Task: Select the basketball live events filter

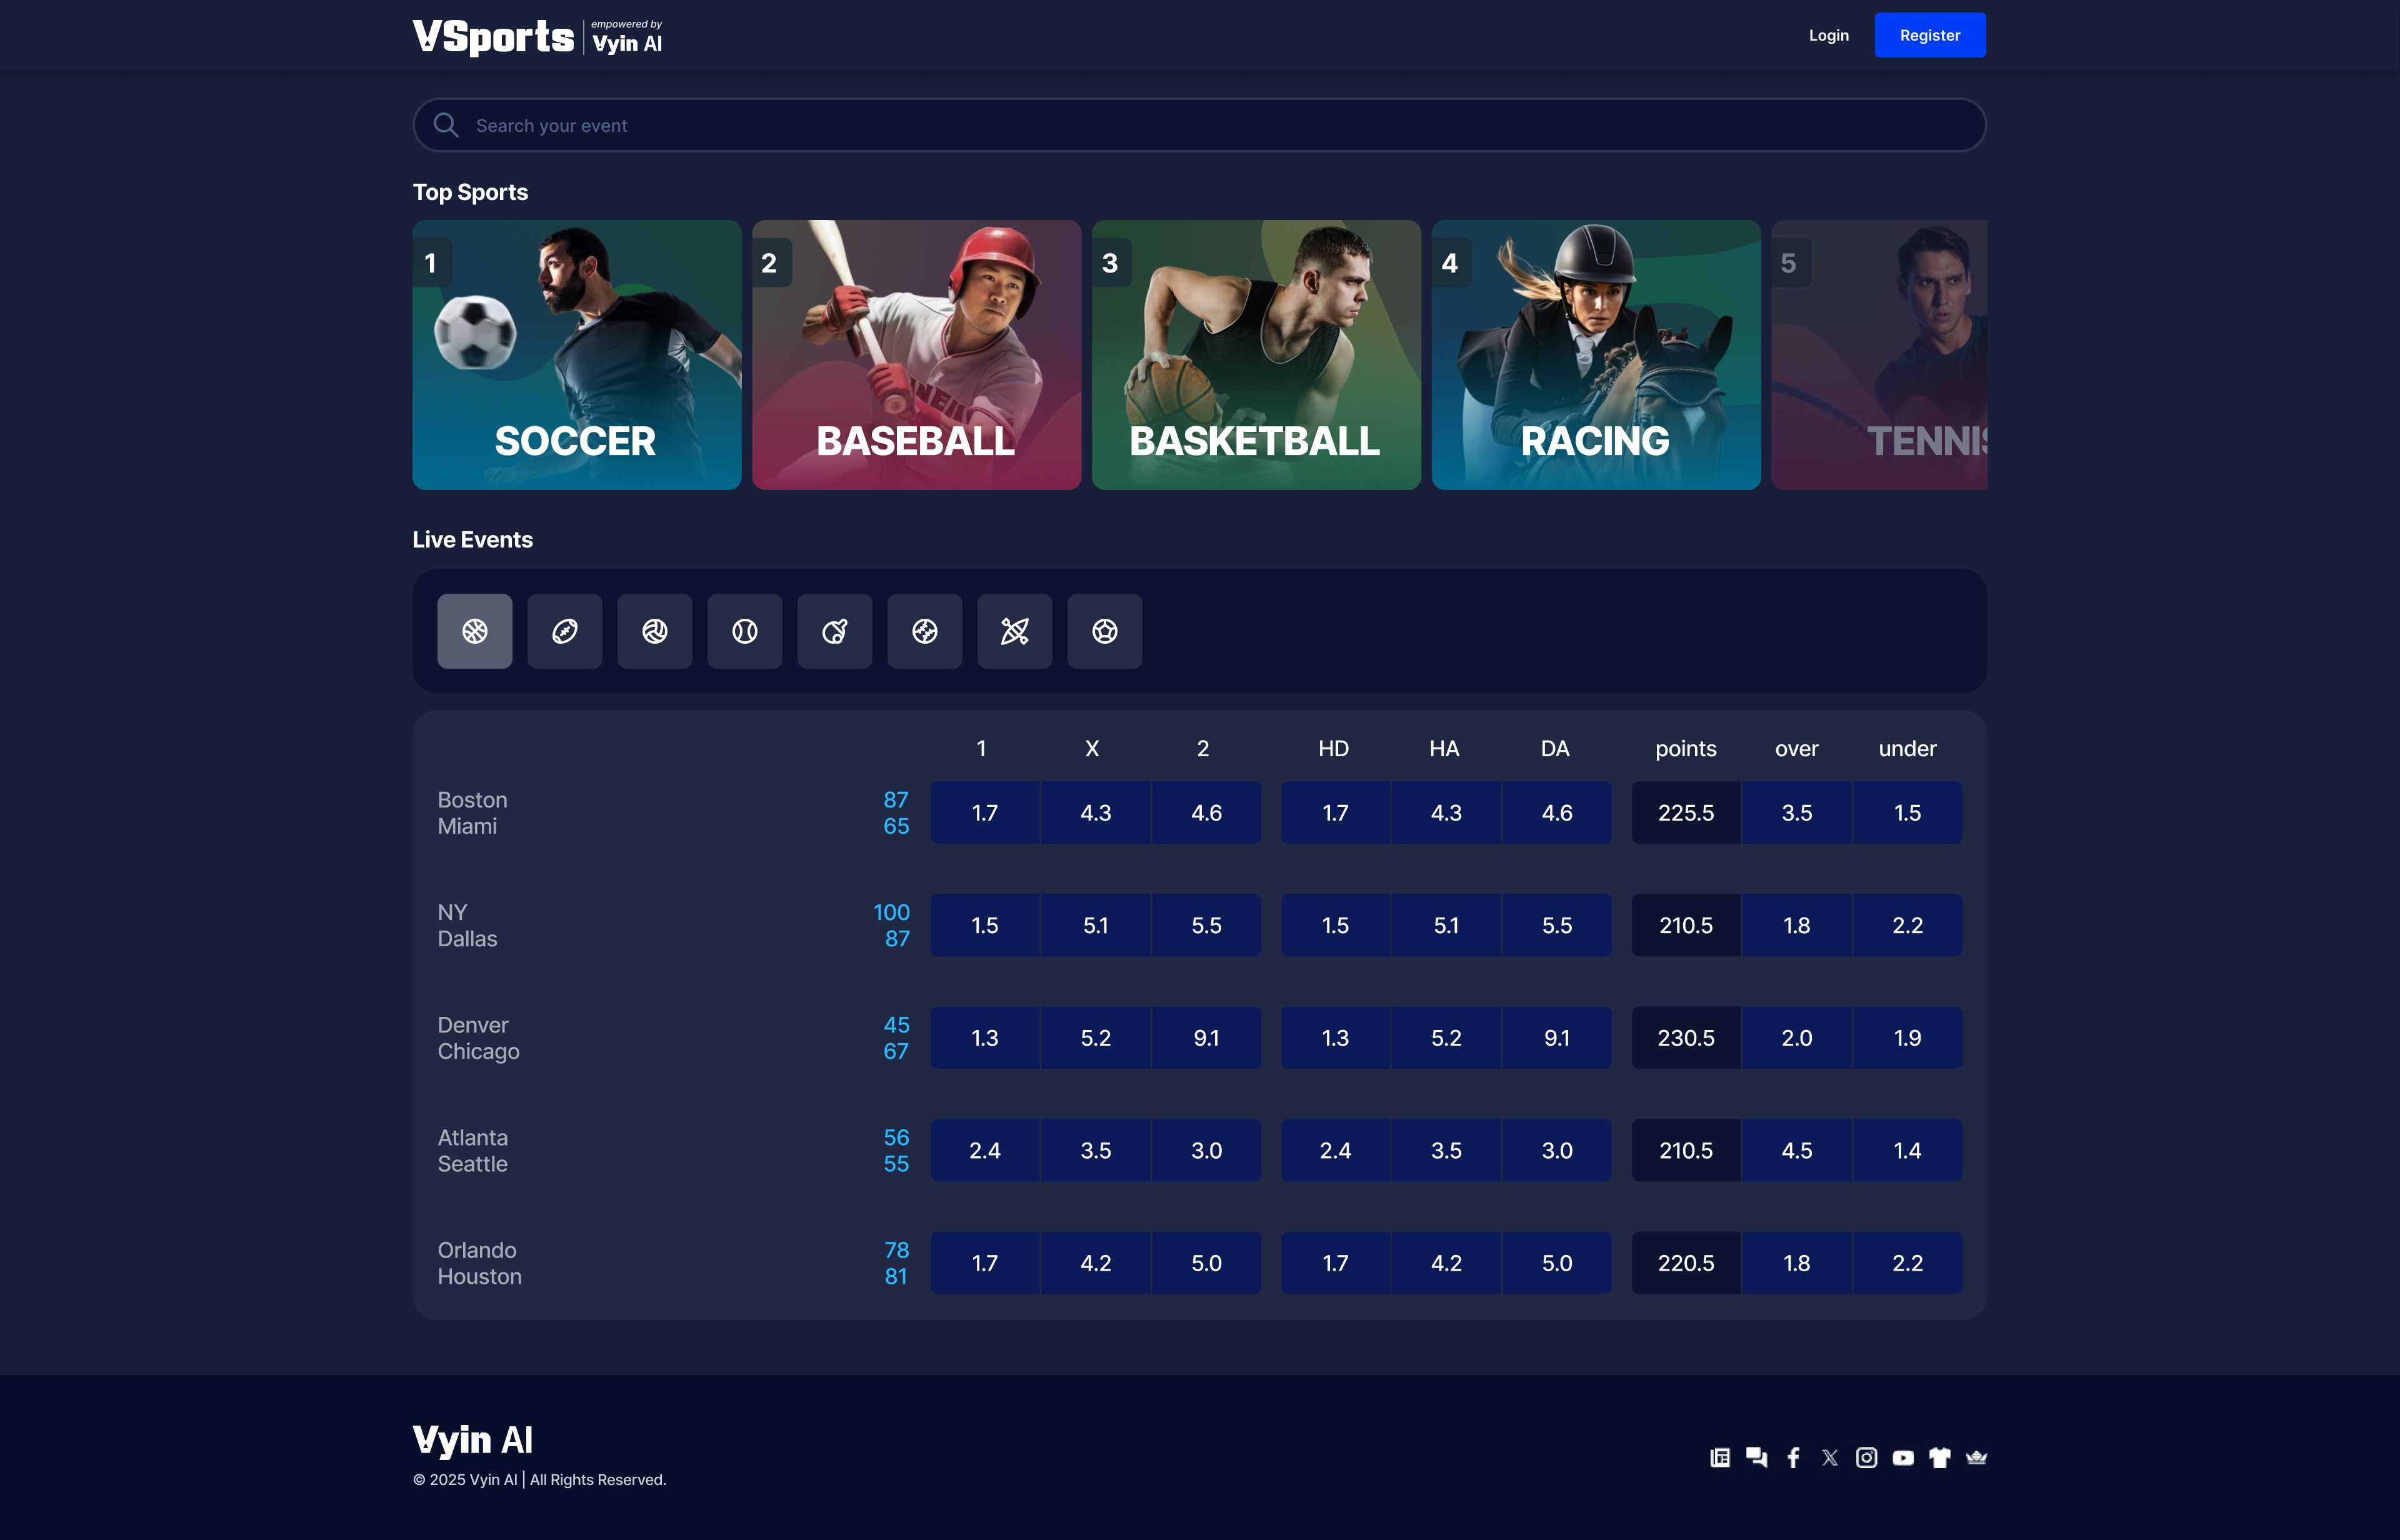Action: [474, 631]
